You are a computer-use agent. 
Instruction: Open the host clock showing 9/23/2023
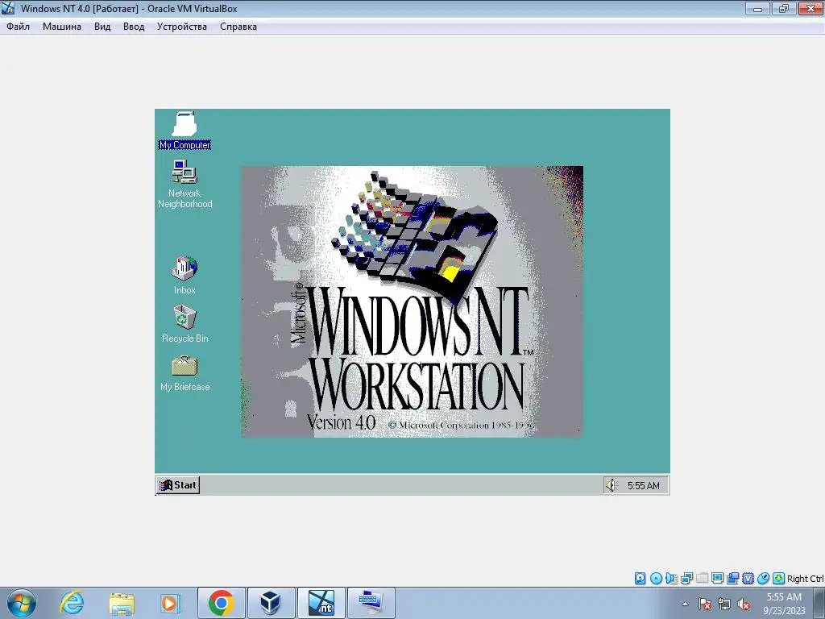tap(784, 604)
